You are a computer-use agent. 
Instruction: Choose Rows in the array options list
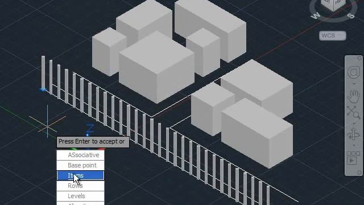(x=80, y=186)
